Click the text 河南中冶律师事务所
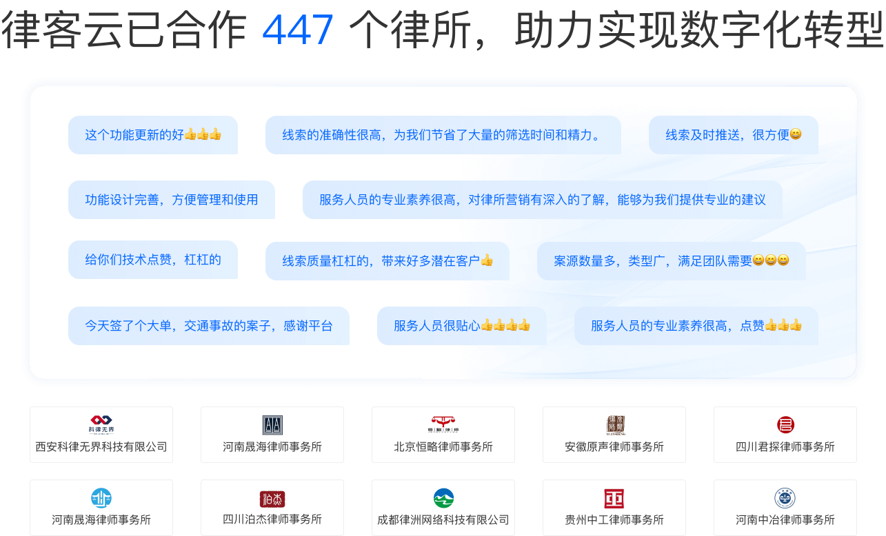The height and width of the screenshot is (536, 886). point(785,519)
